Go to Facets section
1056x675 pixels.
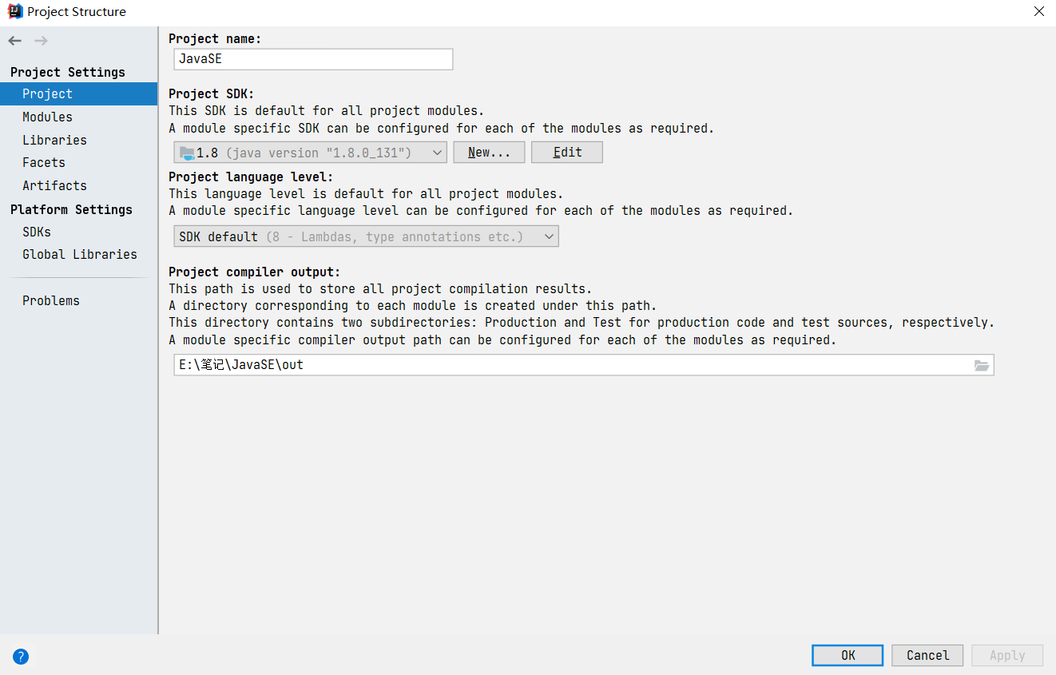44,162
